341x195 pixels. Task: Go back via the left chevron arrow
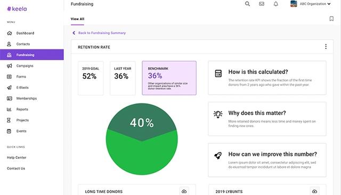[74, 33]
